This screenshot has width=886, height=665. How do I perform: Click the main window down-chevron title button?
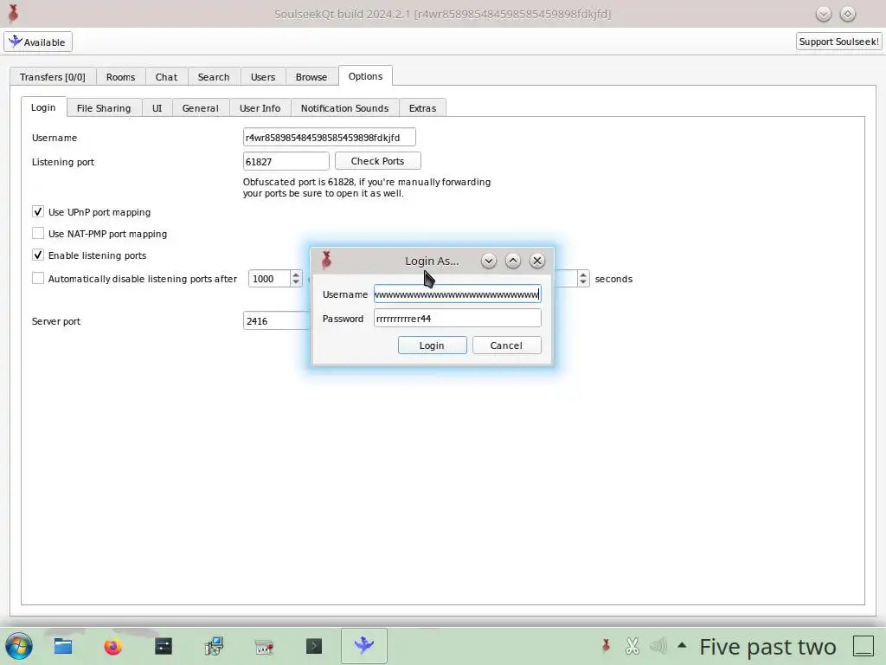(x=824, y=14)
